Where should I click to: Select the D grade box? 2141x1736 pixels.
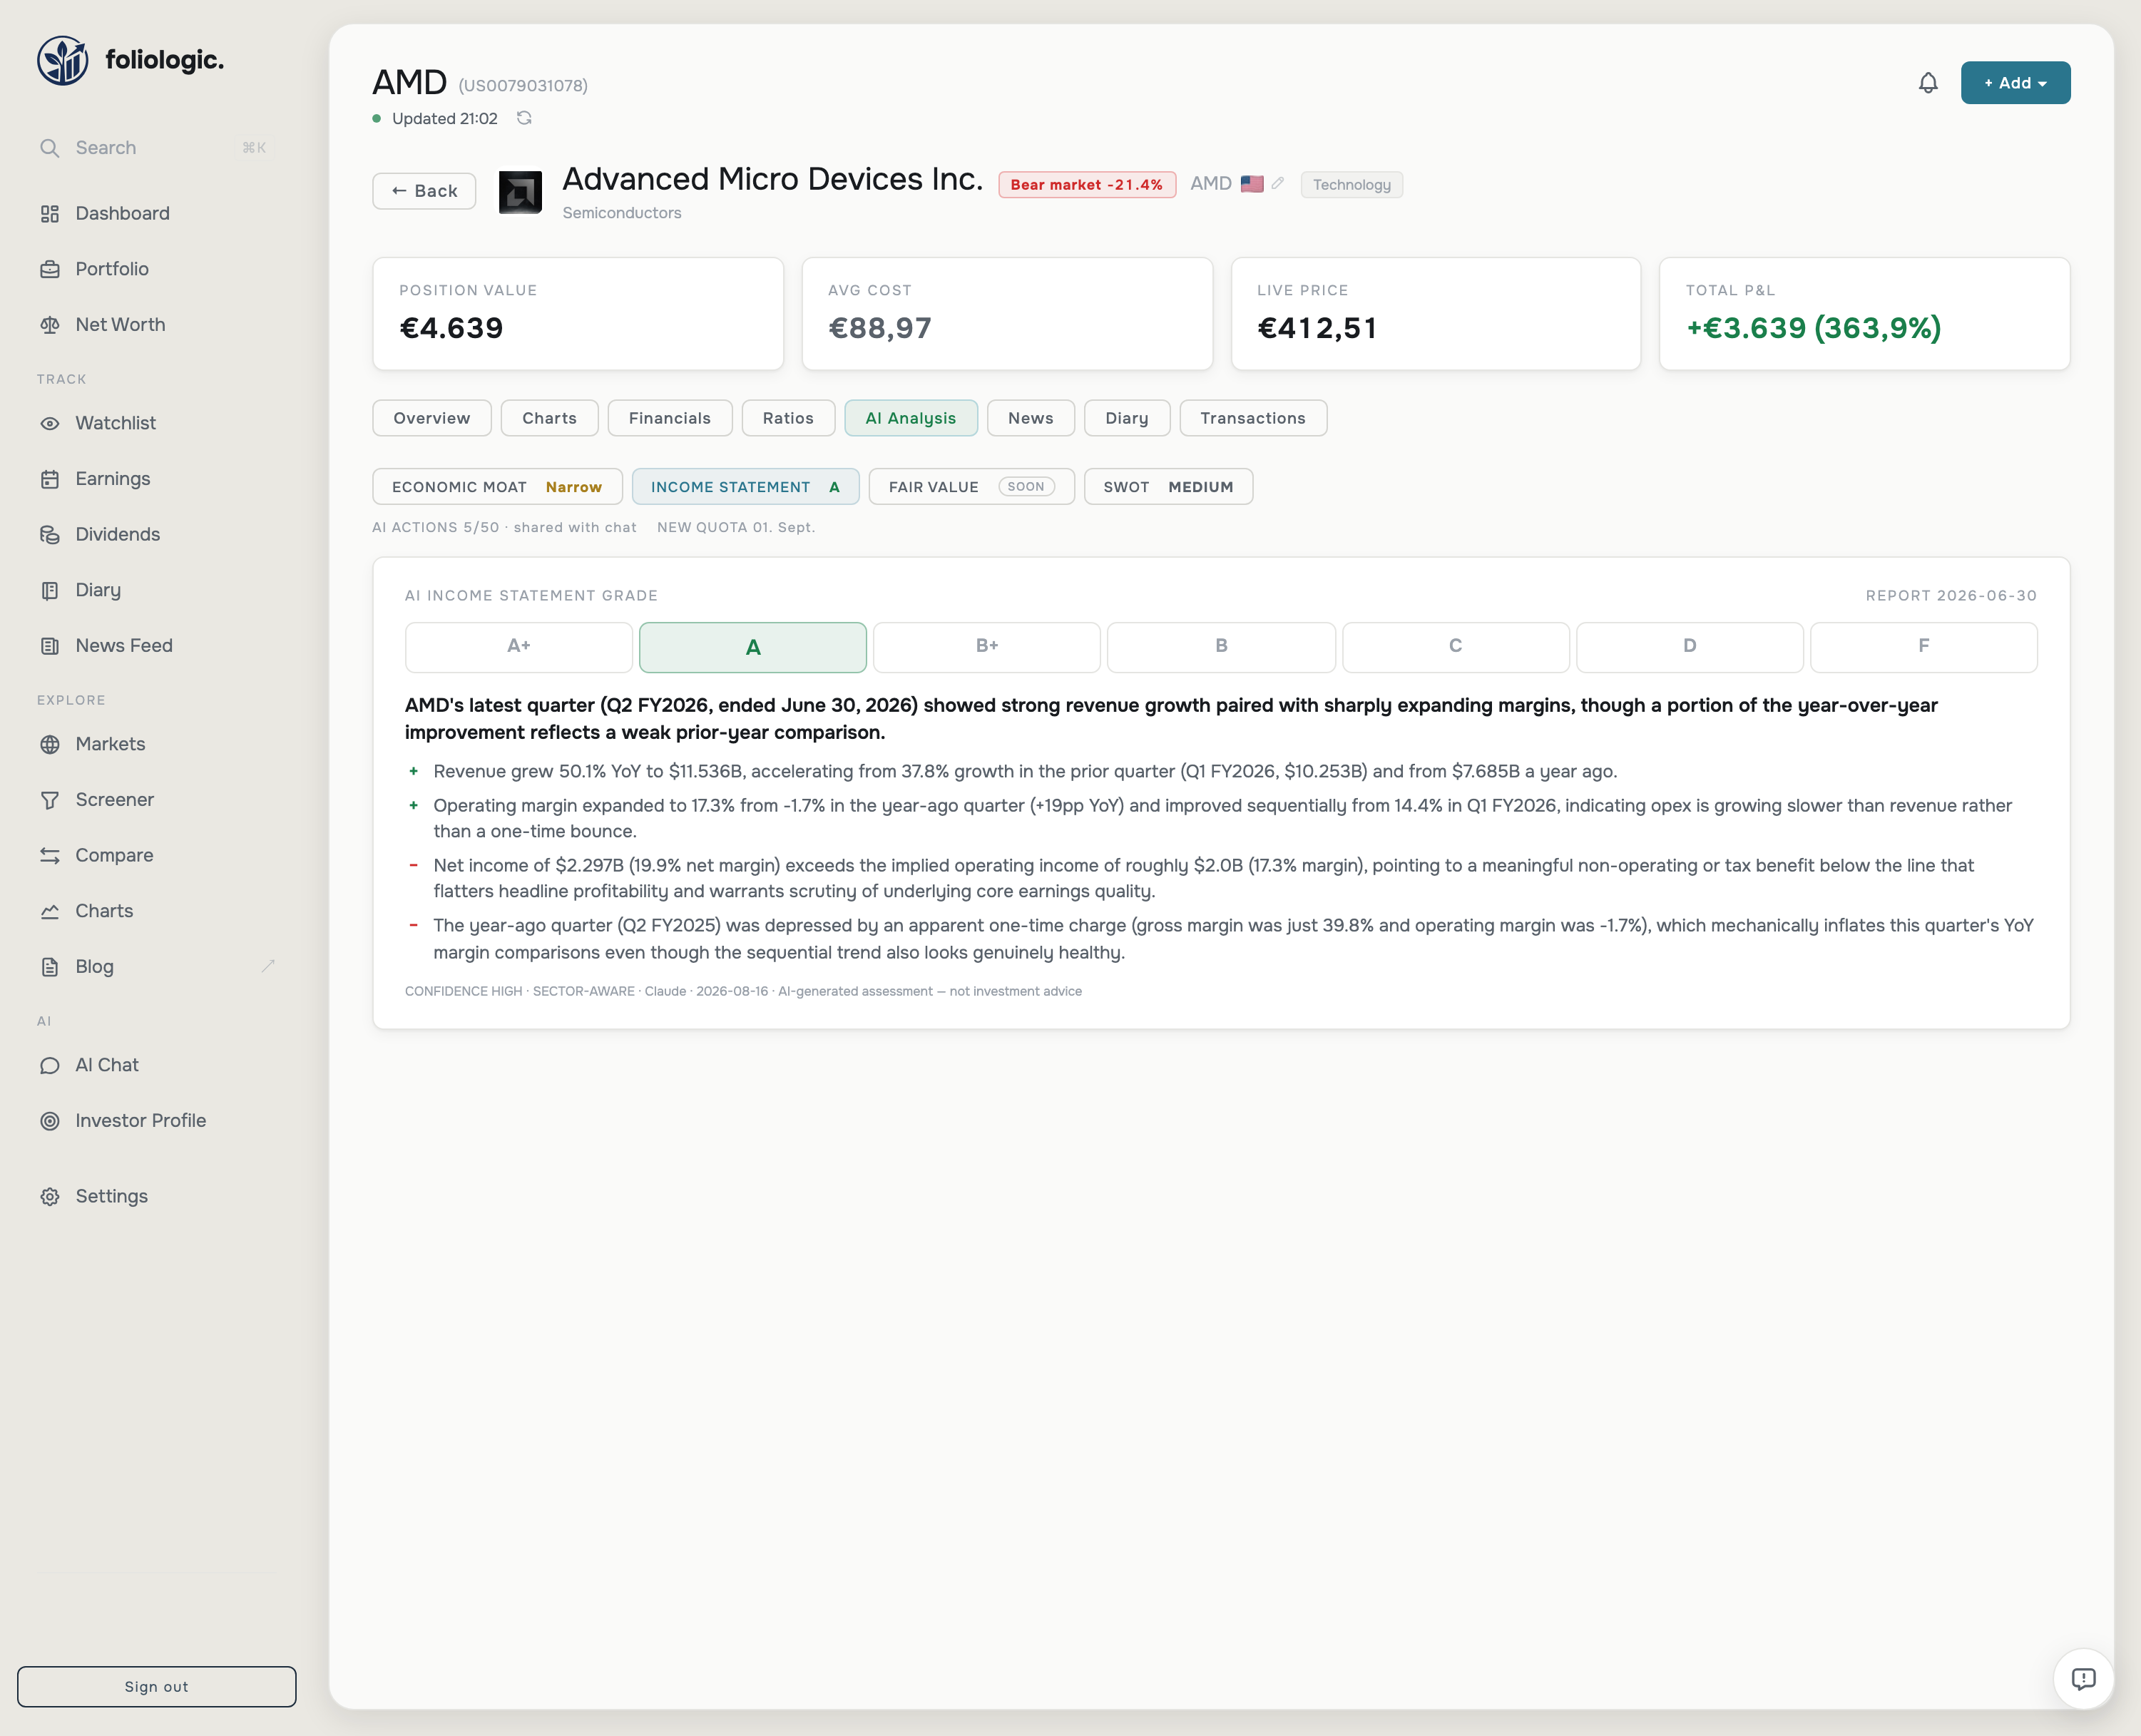click(1690, 647)
